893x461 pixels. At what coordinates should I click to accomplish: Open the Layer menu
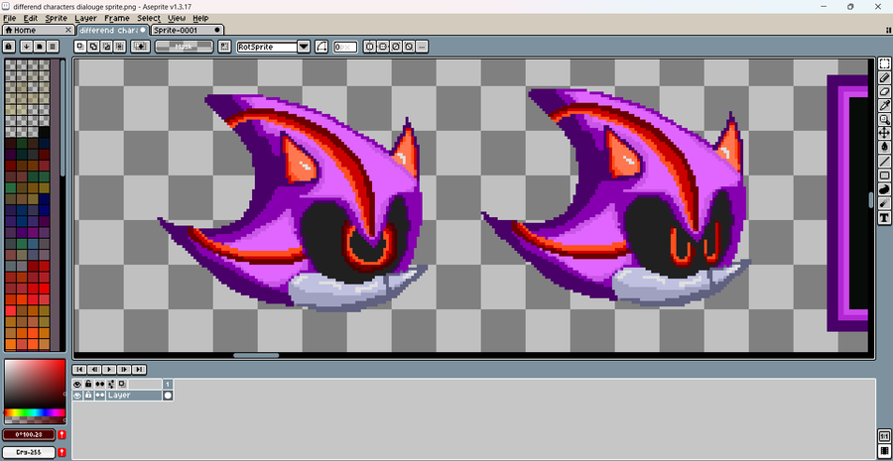[x=85, y=18]
